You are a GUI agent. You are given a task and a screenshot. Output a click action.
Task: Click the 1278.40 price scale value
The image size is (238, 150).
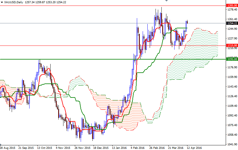232,10
